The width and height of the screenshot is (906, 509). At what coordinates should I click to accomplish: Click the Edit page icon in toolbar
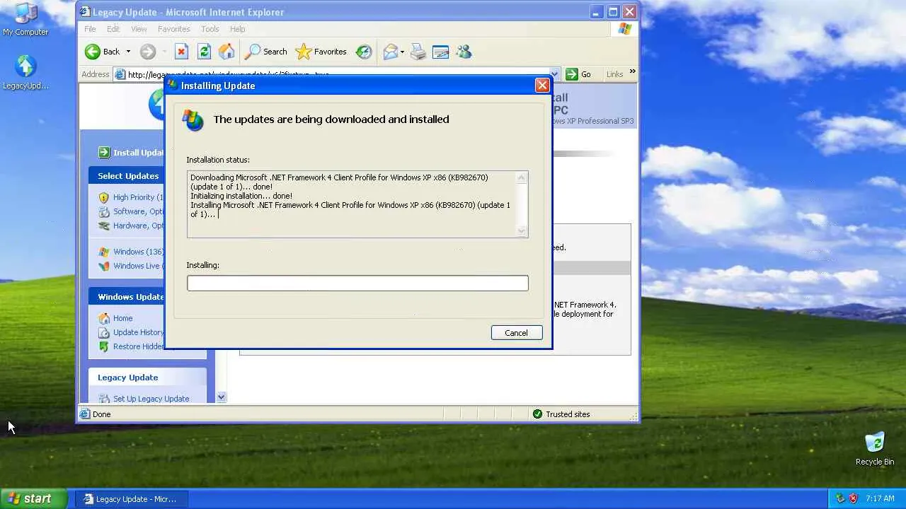[440, 52]
